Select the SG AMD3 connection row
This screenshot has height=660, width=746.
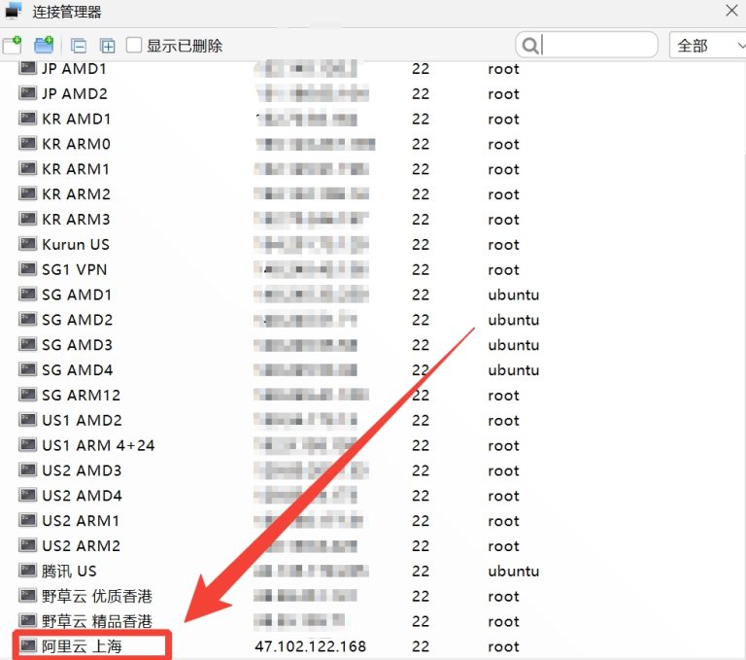(x=77, y=345)
